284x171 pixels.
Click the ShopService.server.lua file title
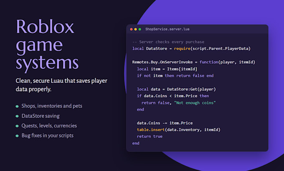coord(167,29)
